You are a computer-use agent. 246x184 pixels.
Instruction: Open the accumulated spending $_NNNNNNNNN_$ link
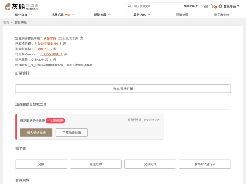point(48,44)
